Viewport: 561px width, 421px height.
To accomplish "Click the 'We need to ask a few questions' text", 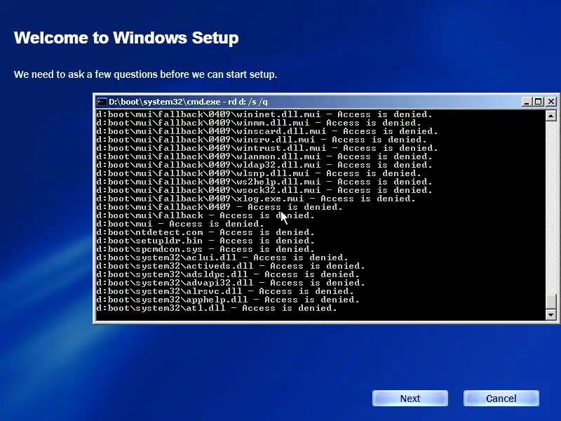I will (x=146, y=74).
